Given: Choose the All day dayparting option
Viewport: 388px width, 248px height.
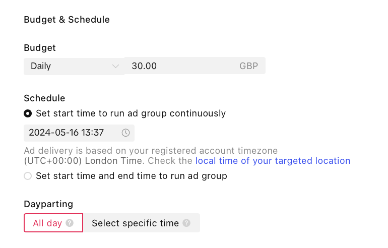Looking at the screenshot, I should 47,223.
